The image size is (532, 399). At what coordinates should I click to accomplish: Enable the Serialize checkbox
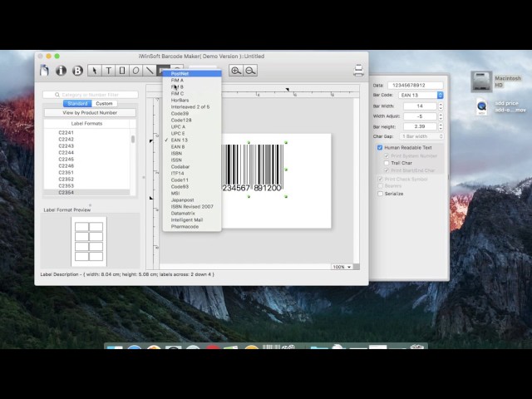coord(380,194)
